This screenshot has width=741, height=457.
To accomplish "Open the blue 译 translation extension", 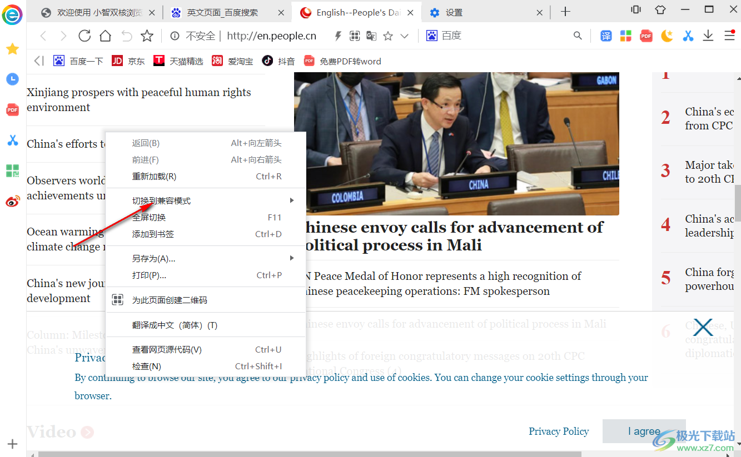I will (606, 36).
